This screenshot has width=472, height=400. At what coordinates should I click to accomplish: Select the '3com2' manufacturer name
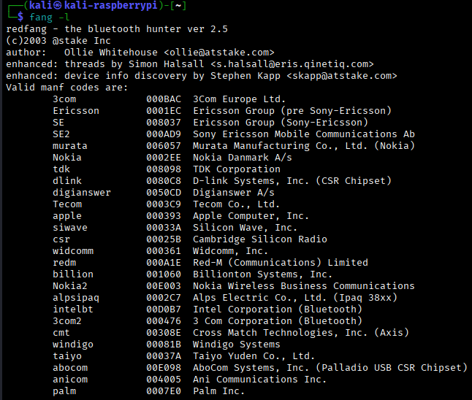click(x=67, y=321)
